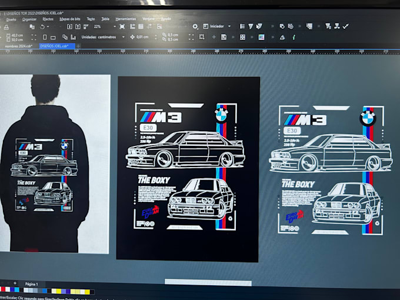Click the Import icon
The width and height of the screenshot is (400, 300).
point(69,26)
